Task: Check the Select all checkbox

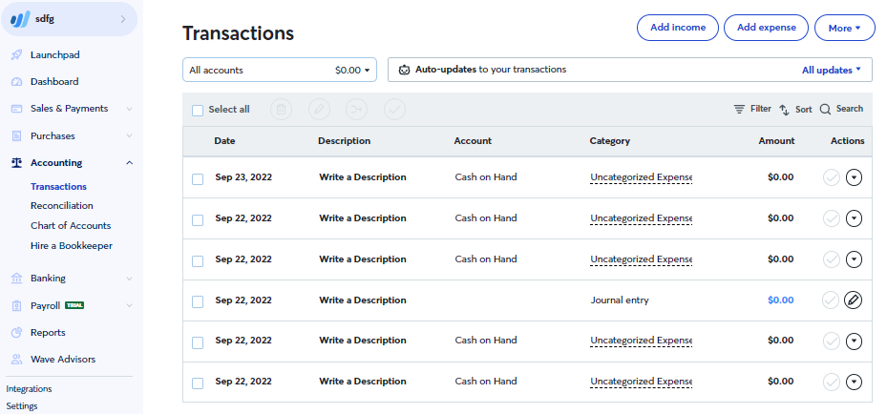Action: [198, 111]
